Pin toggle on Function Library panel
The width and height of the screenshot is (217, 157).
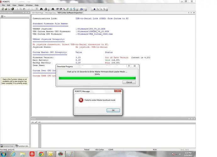click(26, 13)
